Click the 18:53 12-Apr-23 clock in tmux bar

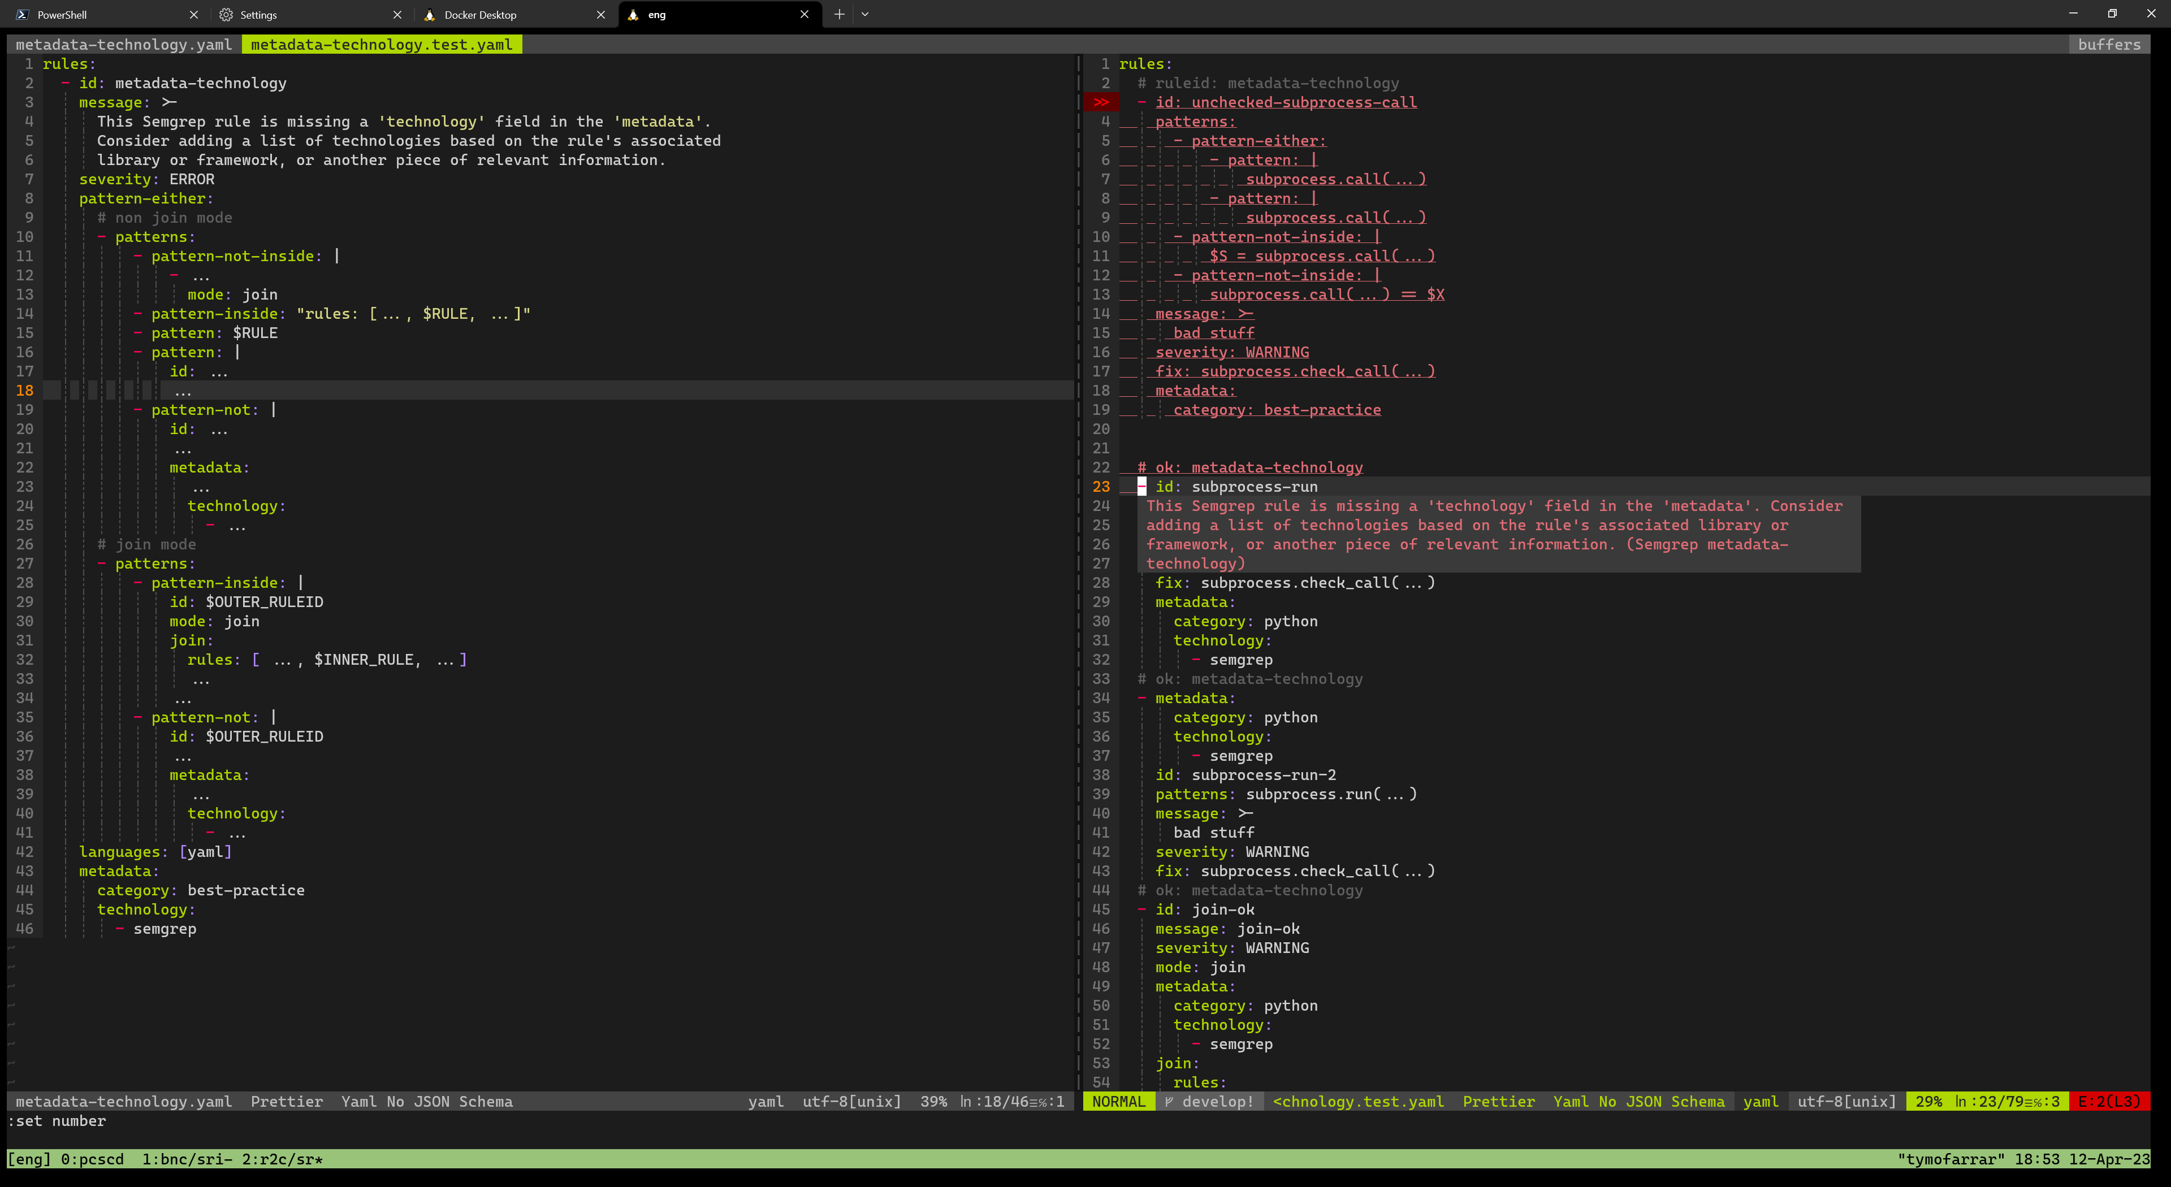(x=2082, y=1158)
